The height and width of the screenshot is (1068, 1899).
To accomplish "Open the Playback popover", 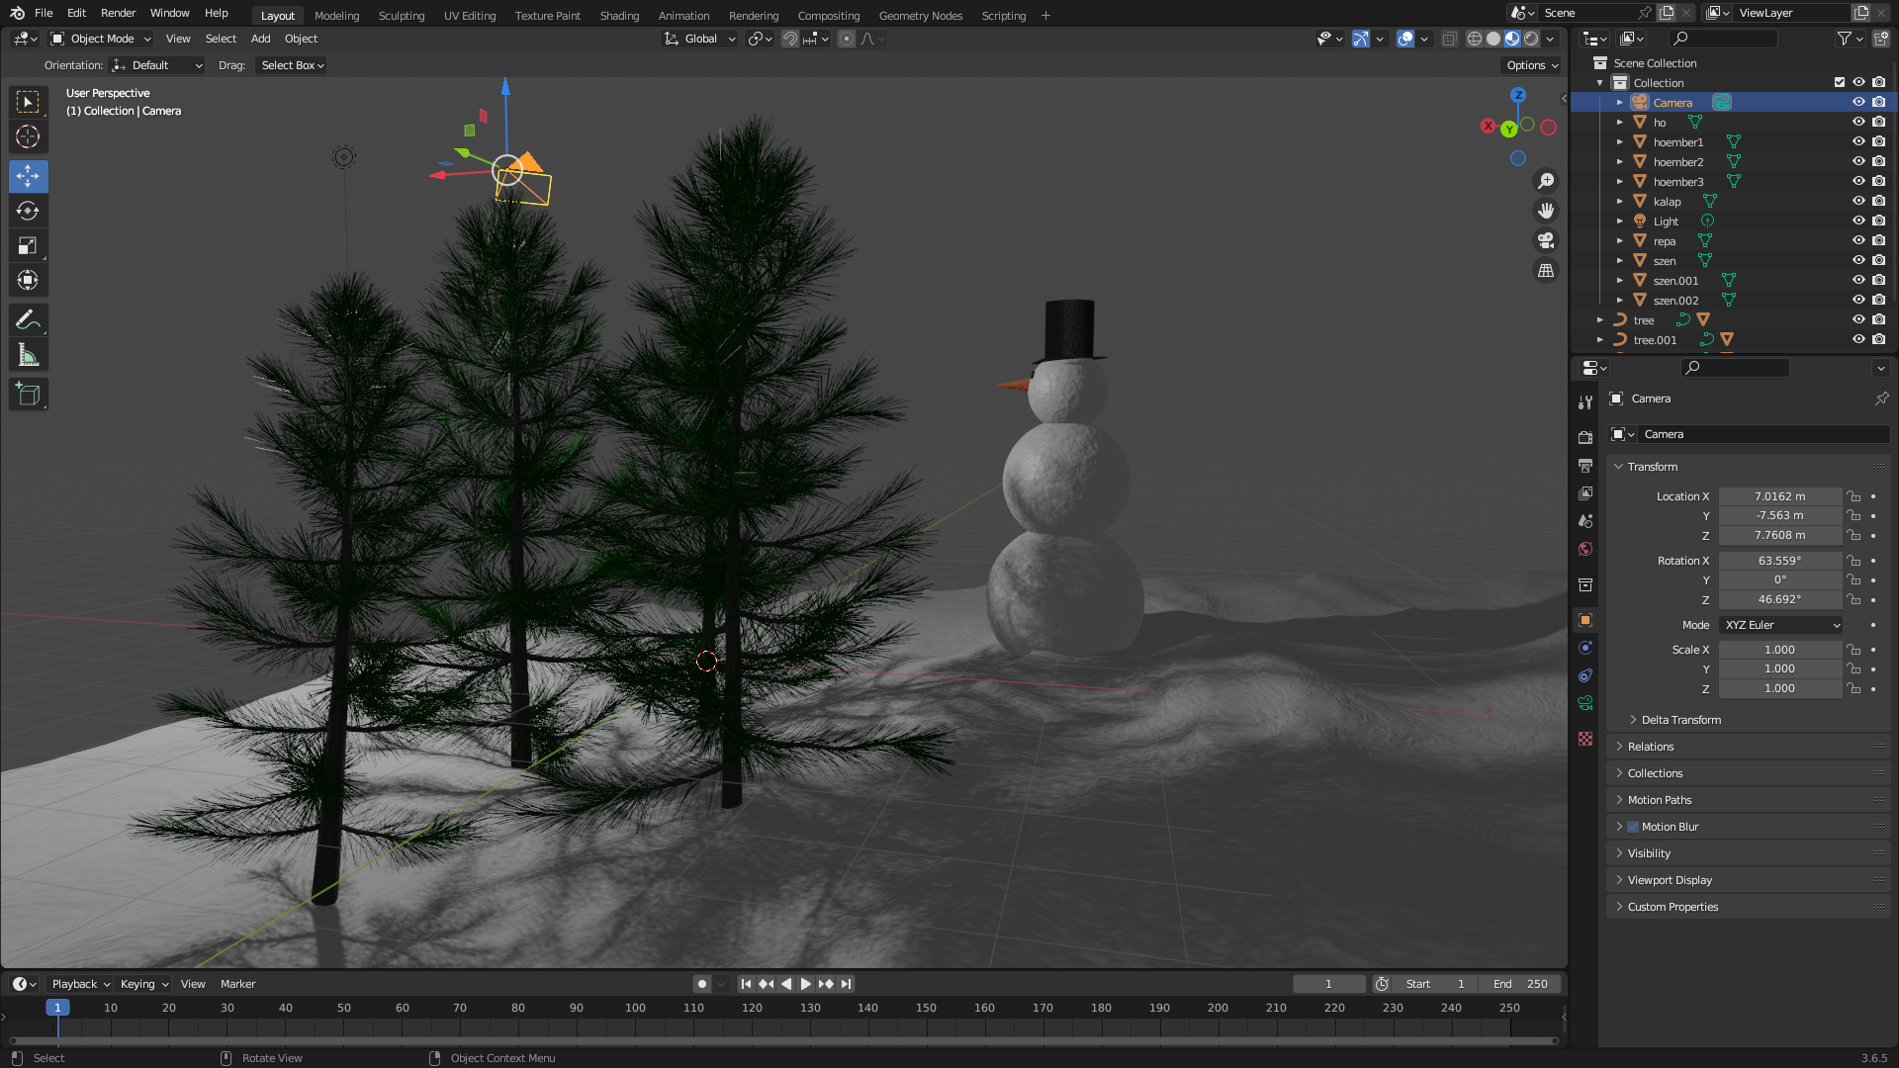I will (x=80, y=984).
